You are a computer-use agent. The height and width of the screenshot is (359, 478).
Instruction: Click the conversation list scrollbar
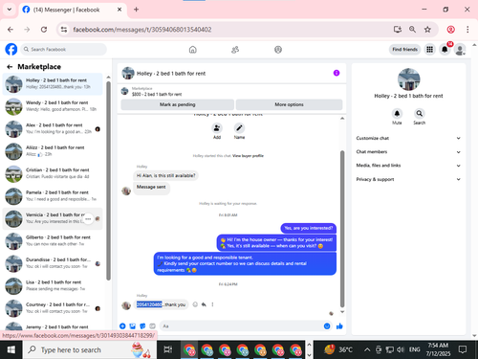[x=108, y=181]
